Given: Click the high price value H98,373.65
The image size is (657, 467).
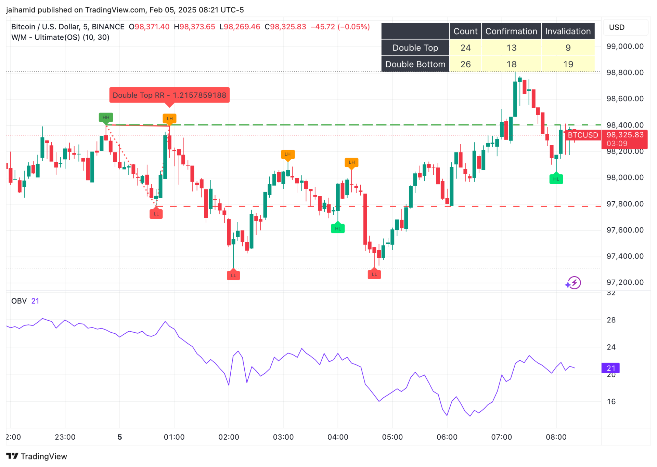Looking at the screenshot, I should (x=194, y=27).
